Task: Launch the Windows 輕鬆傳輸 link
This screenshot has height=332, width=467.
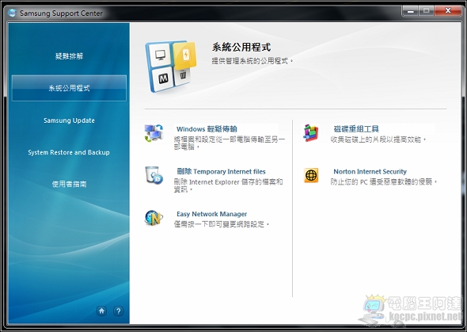Action: point(207,129)
